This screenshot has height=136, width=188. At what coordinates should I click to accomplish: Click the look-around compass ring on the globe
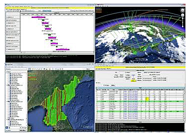(182, 10)
